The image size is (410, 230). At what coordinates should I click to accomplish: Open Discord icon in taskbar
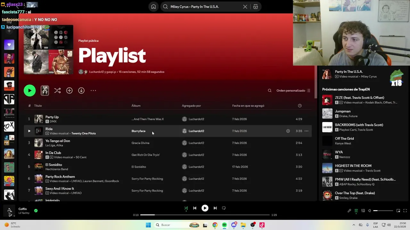pos(234,225)
